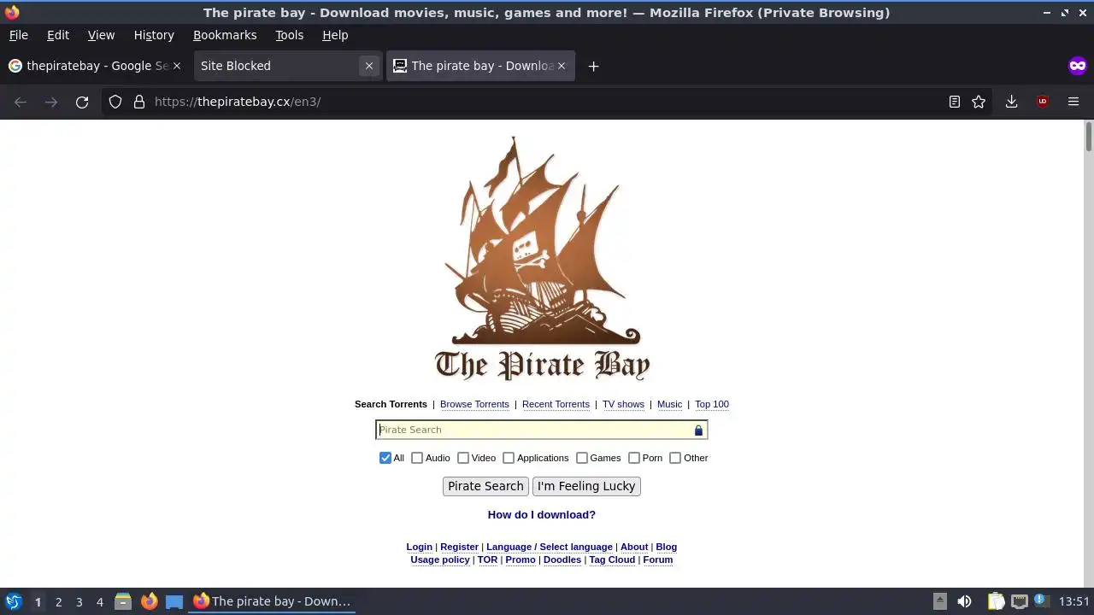Click the page vertical scrollbar thumb
This screenshot has width=1094, height=615.
click(1088, 137)
